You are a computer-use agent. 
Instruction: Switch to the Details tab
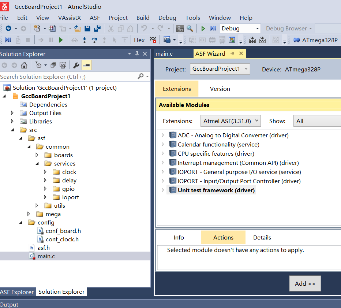(262, 237)
